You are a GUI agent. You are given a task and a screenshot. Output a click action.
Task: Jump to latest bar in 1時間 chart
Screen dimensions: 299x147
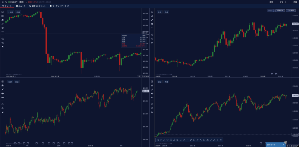[x=2, y=47]
